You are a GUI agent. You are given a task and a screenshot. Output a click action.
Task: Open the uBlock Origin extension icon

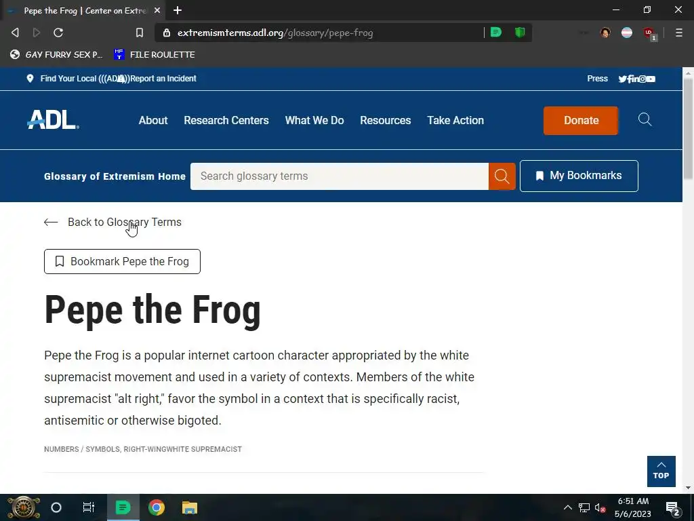(649, 33)
